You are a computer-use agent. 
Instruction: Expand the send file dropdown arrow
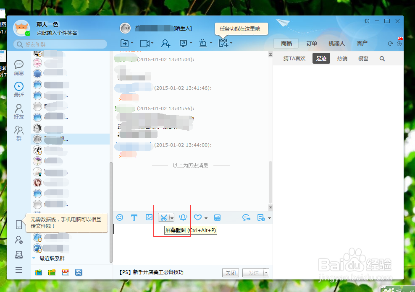click(x=132, y=43)
